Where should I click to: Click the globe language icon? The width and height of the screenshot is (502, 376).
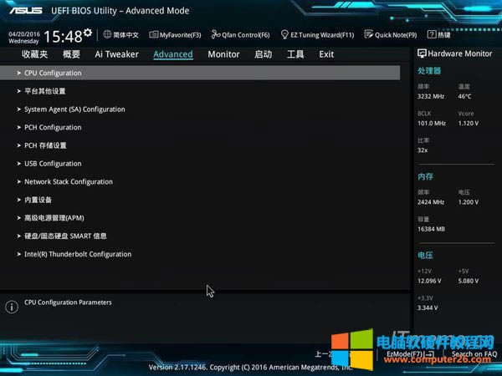(x=107, y=34)
